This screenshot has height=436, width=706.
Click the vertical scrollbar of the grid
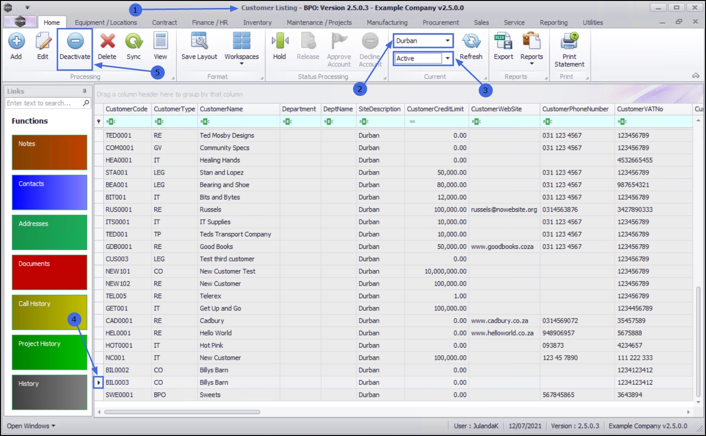698,341
